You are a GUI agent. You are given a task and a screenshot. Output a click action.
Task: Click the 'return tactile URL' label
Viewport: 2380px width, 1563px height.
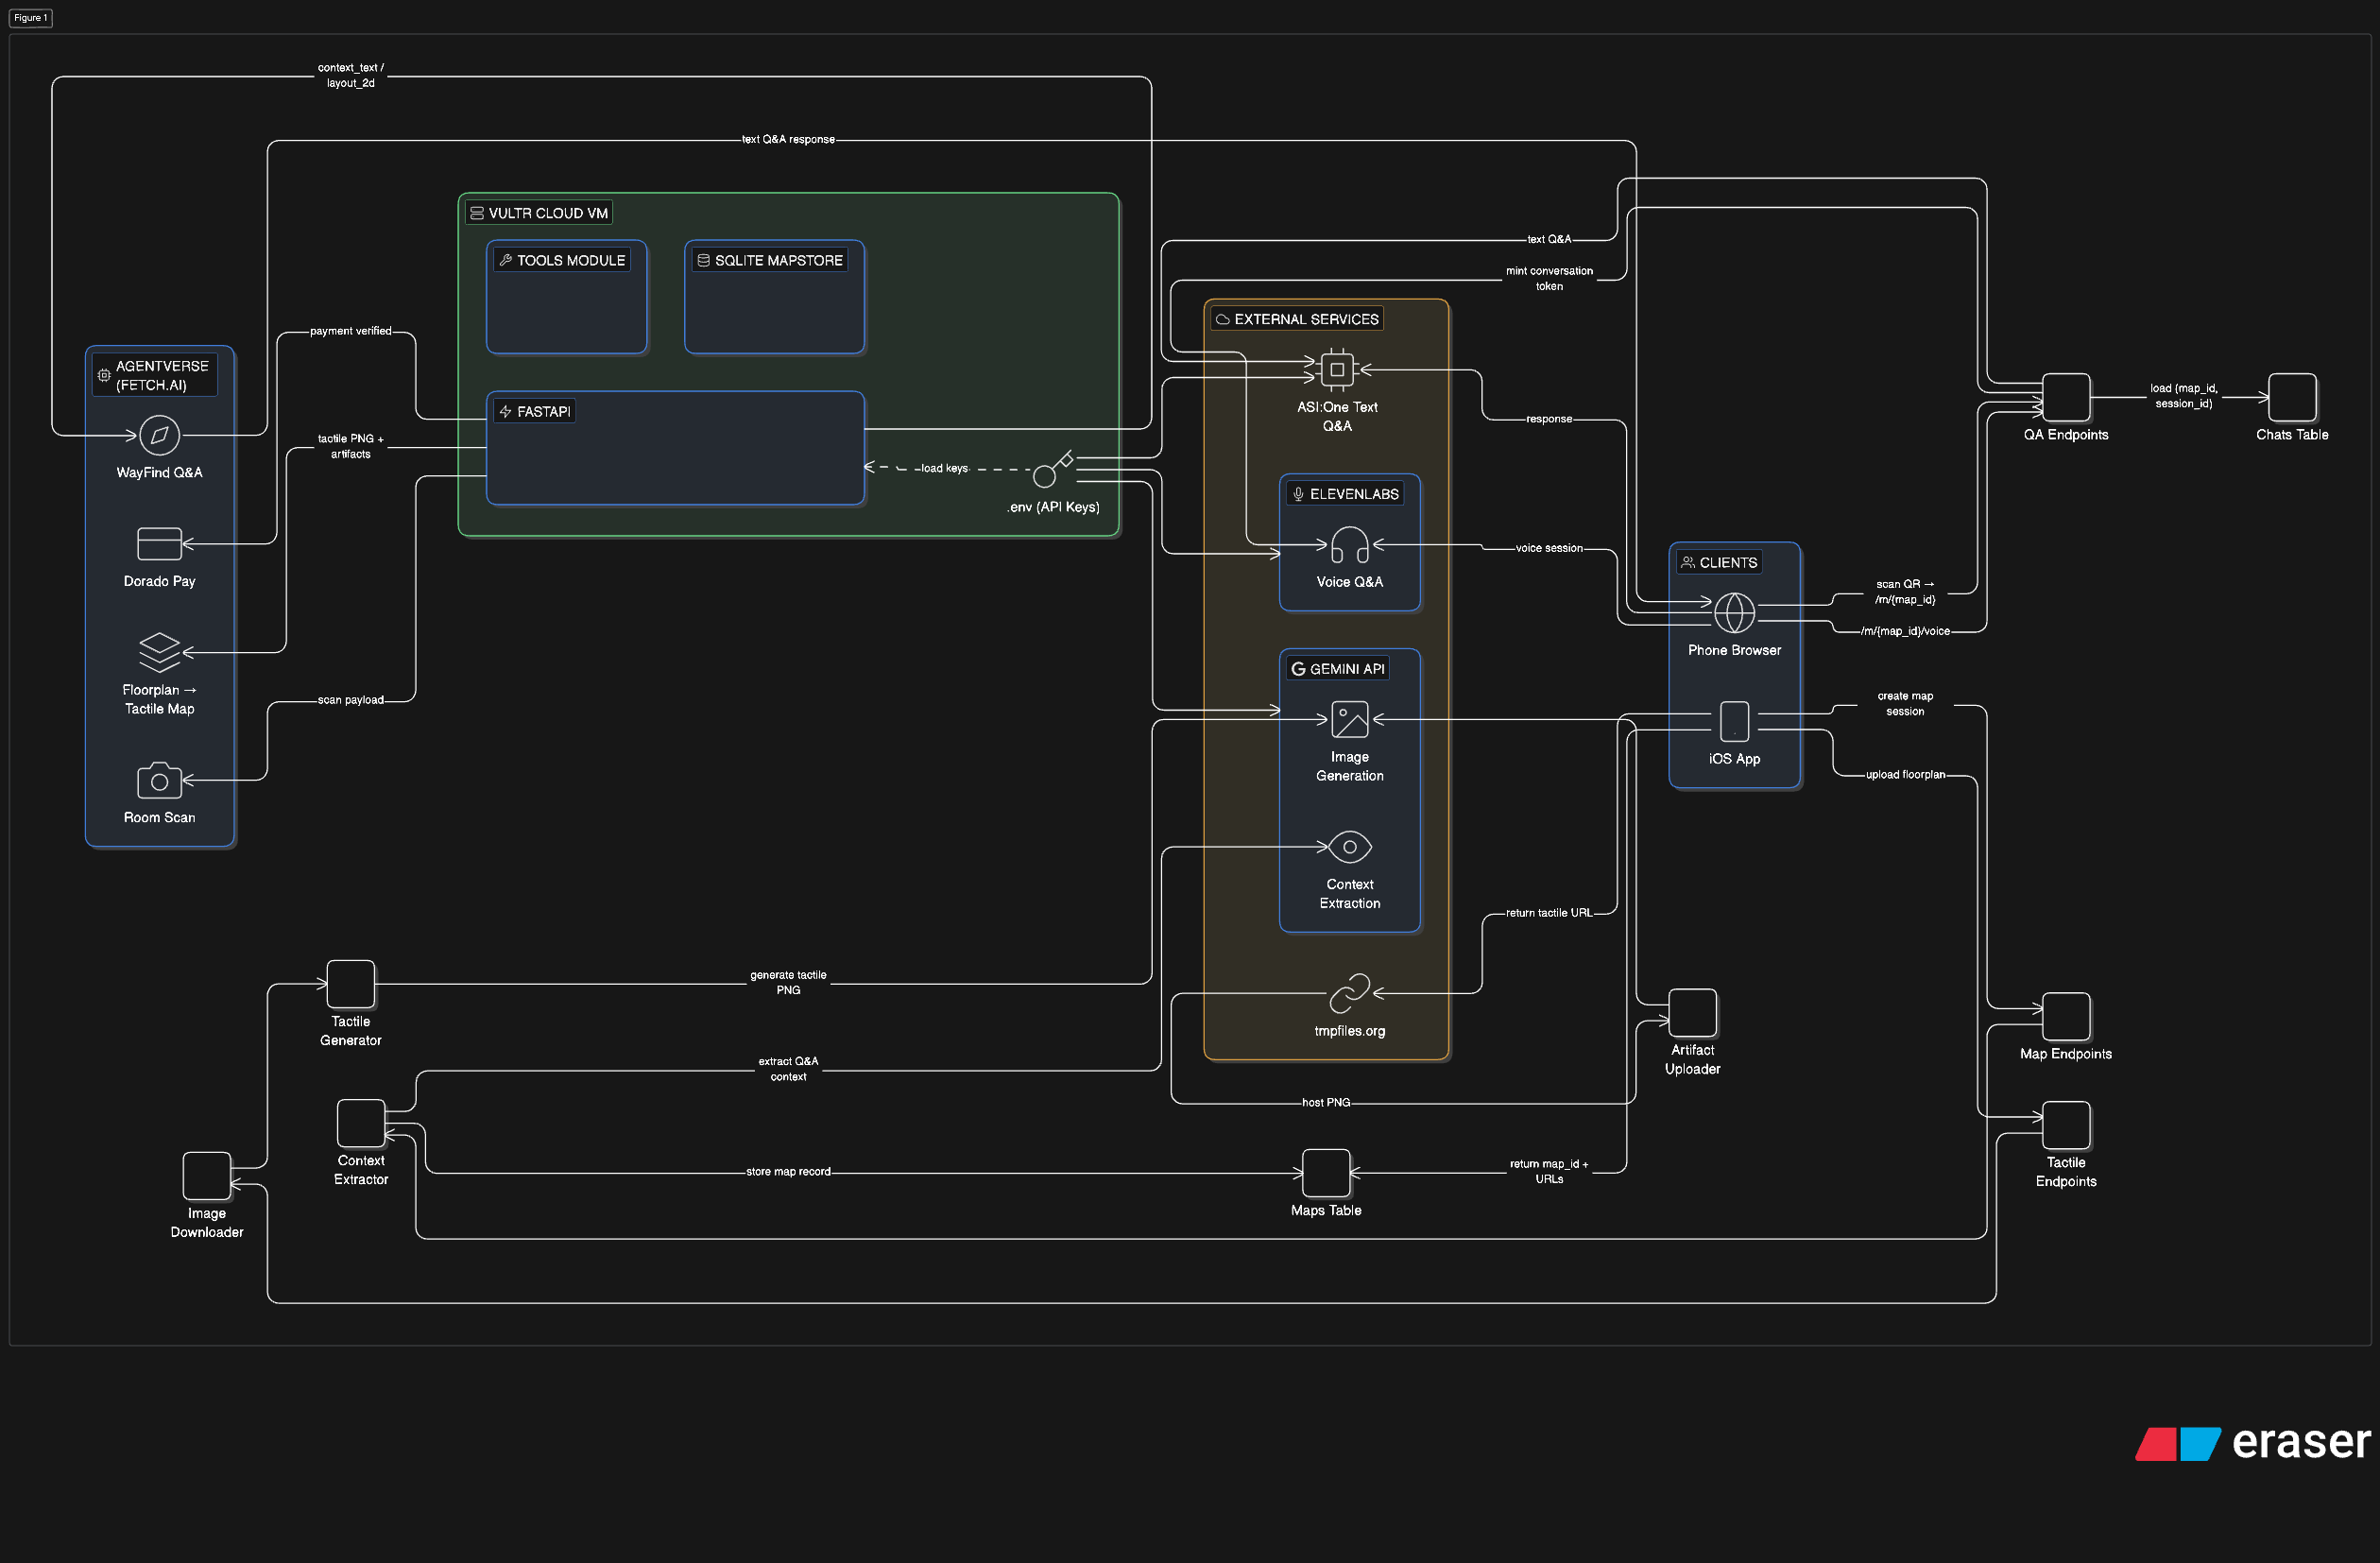[1549, 913]
